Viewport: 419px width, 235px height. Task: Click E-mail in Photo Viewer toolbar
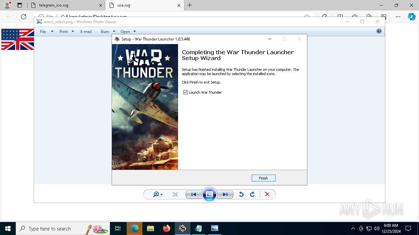(x=86, y=32)
